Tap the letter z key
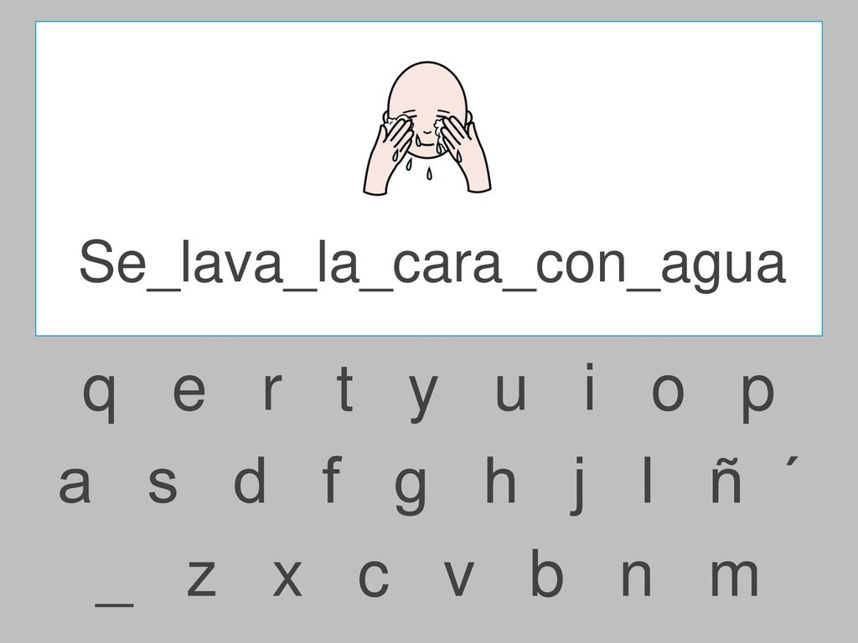The image size is (858, 643). 201,577
